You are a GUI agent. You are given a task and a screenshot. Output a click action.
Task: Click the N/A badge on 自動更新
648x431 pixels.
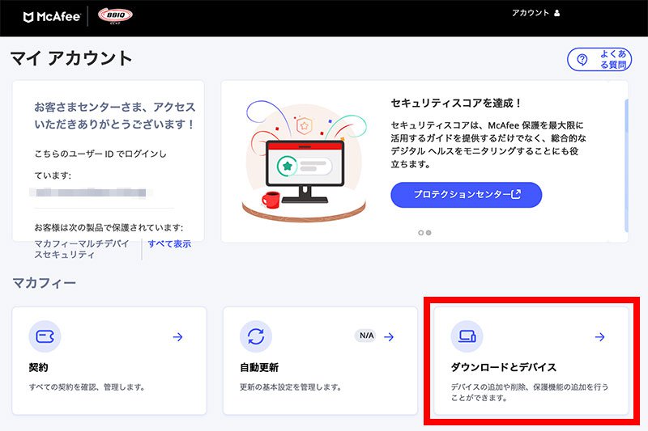pyautogui.click(x=366, y=336)
